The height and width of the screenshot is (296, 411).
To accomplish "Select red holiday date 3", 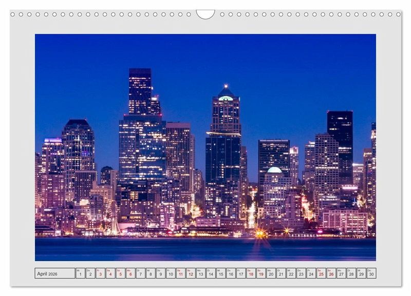I will 101,273.
